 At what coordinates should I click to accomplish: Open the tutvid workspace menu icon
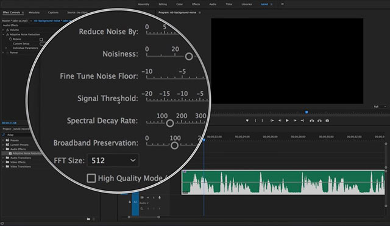tap(271, 4)
